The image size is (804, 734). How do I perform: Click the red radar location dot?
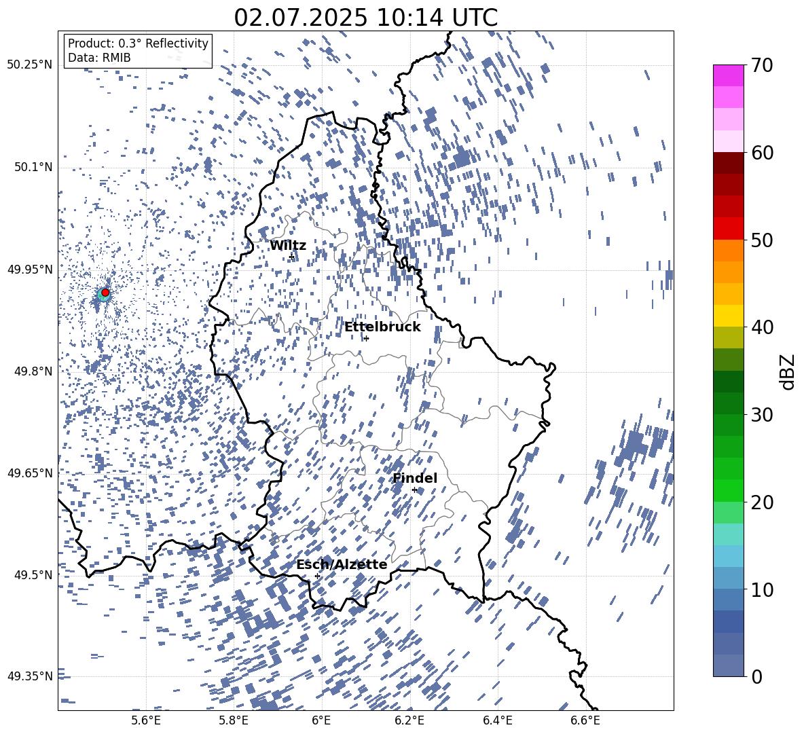(105, 293)
